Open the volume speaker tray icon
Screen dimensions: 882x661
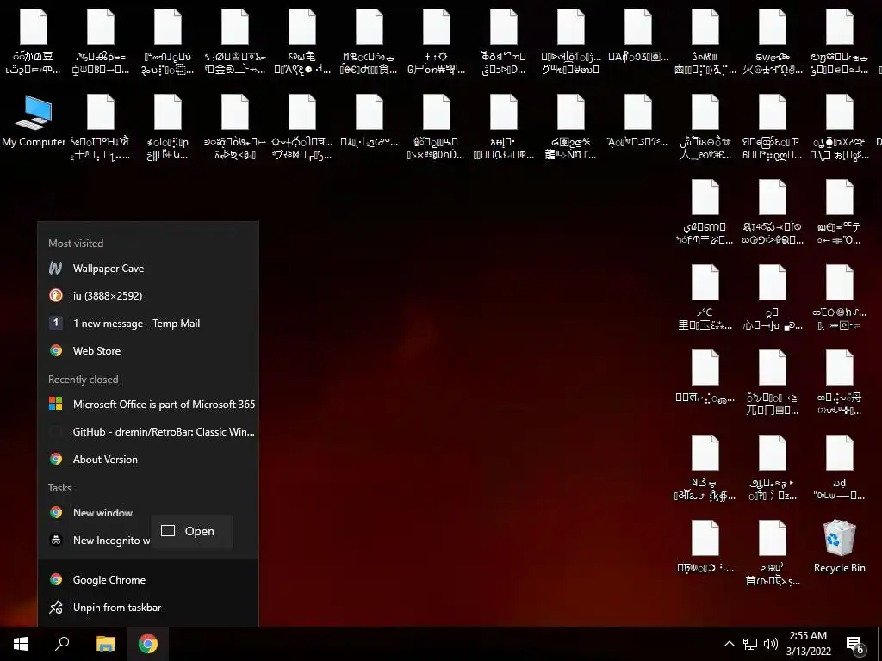tap(771, 644)
